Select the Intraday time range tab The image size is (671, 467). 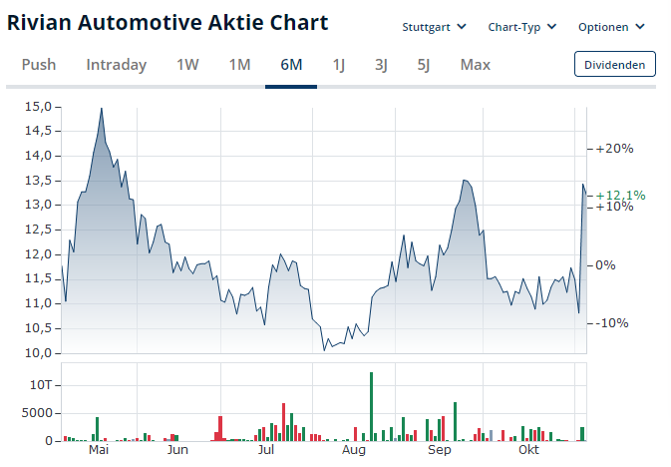pos(117,65)
